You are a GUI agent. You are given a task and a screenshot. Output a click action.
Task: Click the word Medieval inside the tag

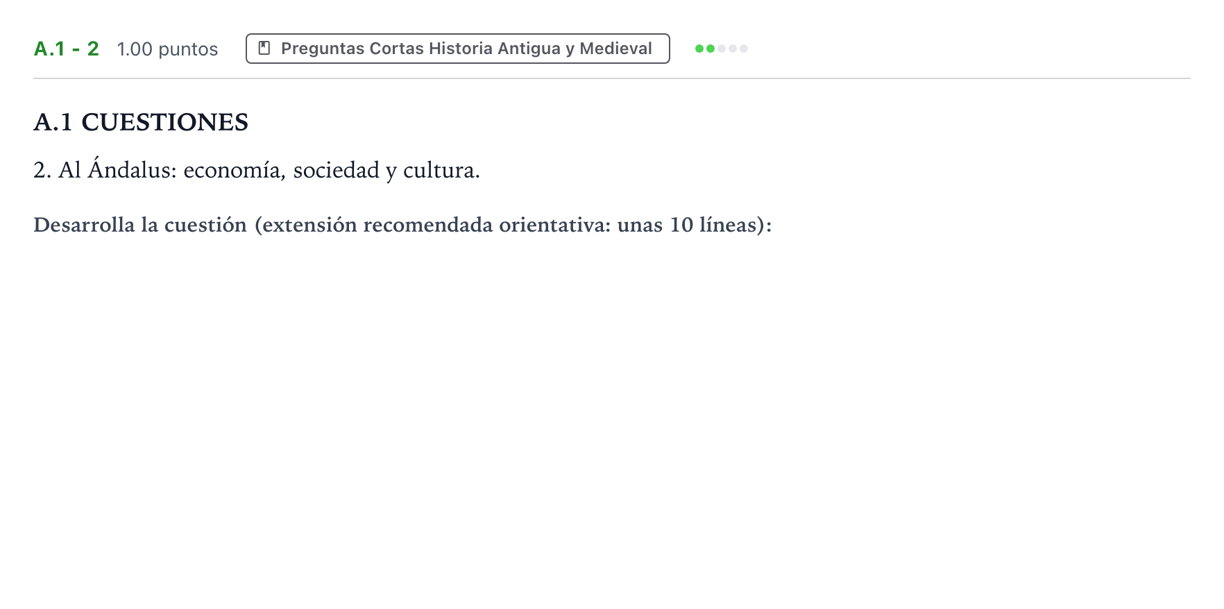coord(615,49)
